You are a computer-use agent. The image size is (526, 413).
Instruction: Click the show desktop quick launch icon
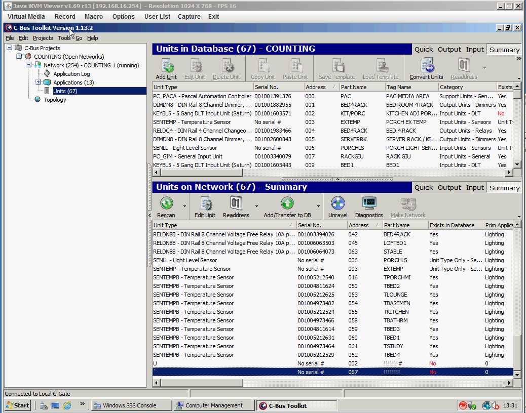tap(55, 405)
